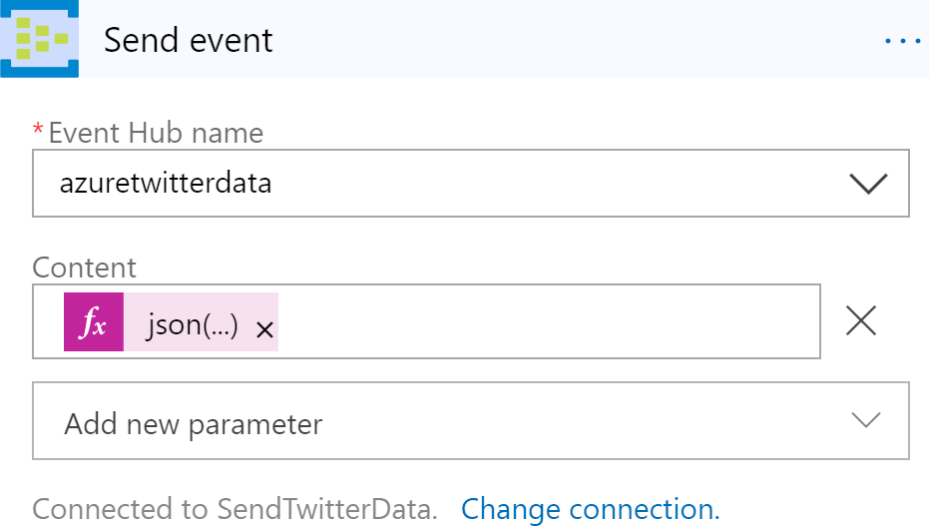Remove the json(...) expression token
The height and width of the screenshot is (526, 929).
click(x=264, y=330)
